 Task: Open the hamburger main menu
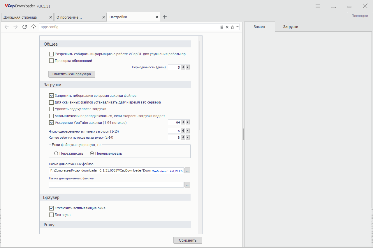pos(318,6)
